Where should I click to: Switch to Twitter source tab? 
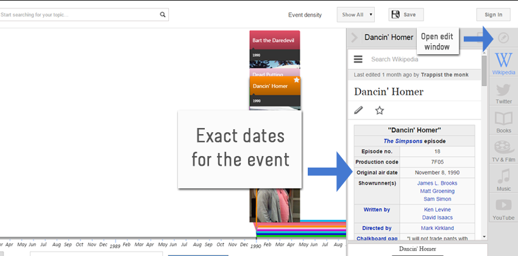click(503, 93)
